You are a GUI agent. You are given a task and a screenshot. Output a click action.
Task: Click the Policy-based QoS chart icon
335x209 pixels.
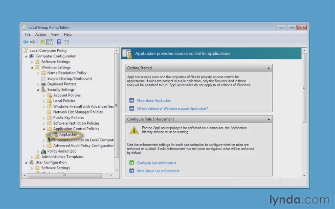point(43,151)
